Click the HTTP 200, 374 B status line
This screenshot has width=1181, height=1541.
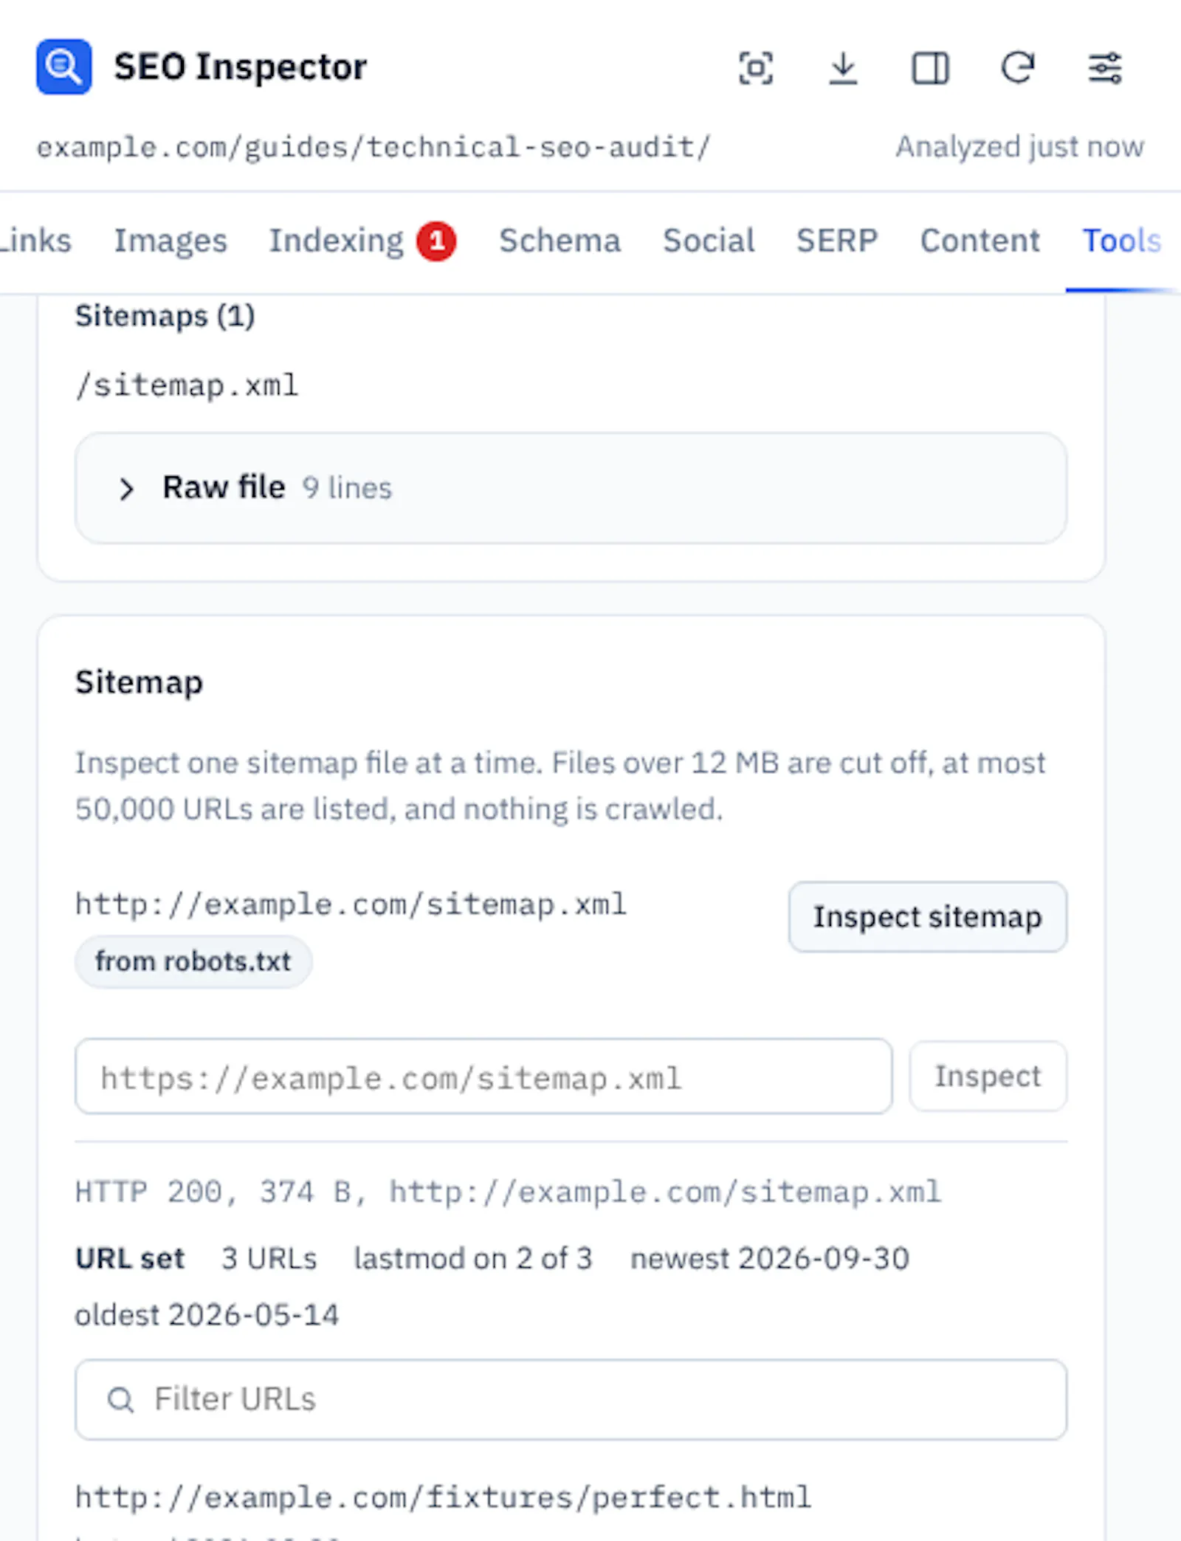(508, 1192)
